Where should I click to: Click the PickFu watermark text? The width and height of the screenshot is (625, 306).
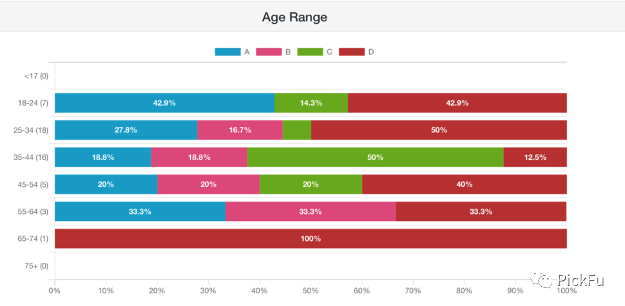coord(581,280)
